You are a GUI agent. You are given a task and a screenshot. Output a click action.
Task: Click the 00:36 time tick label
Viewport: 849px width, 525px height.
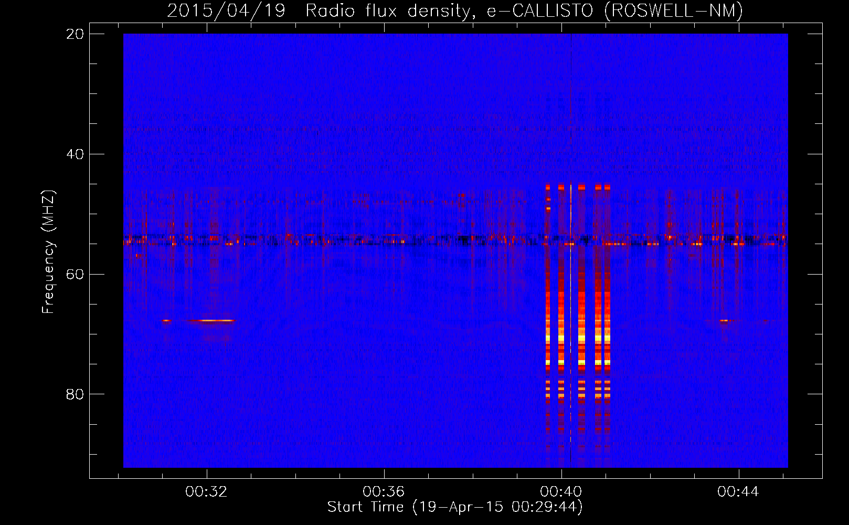[x=384, y=492]
